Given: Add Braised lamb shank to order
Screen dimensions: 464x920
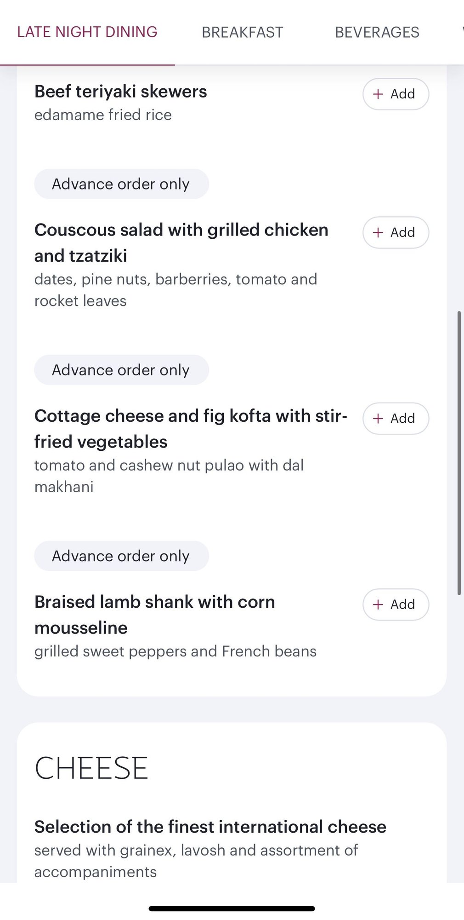Looking at the screenshot, I should [x=396, y=604].
